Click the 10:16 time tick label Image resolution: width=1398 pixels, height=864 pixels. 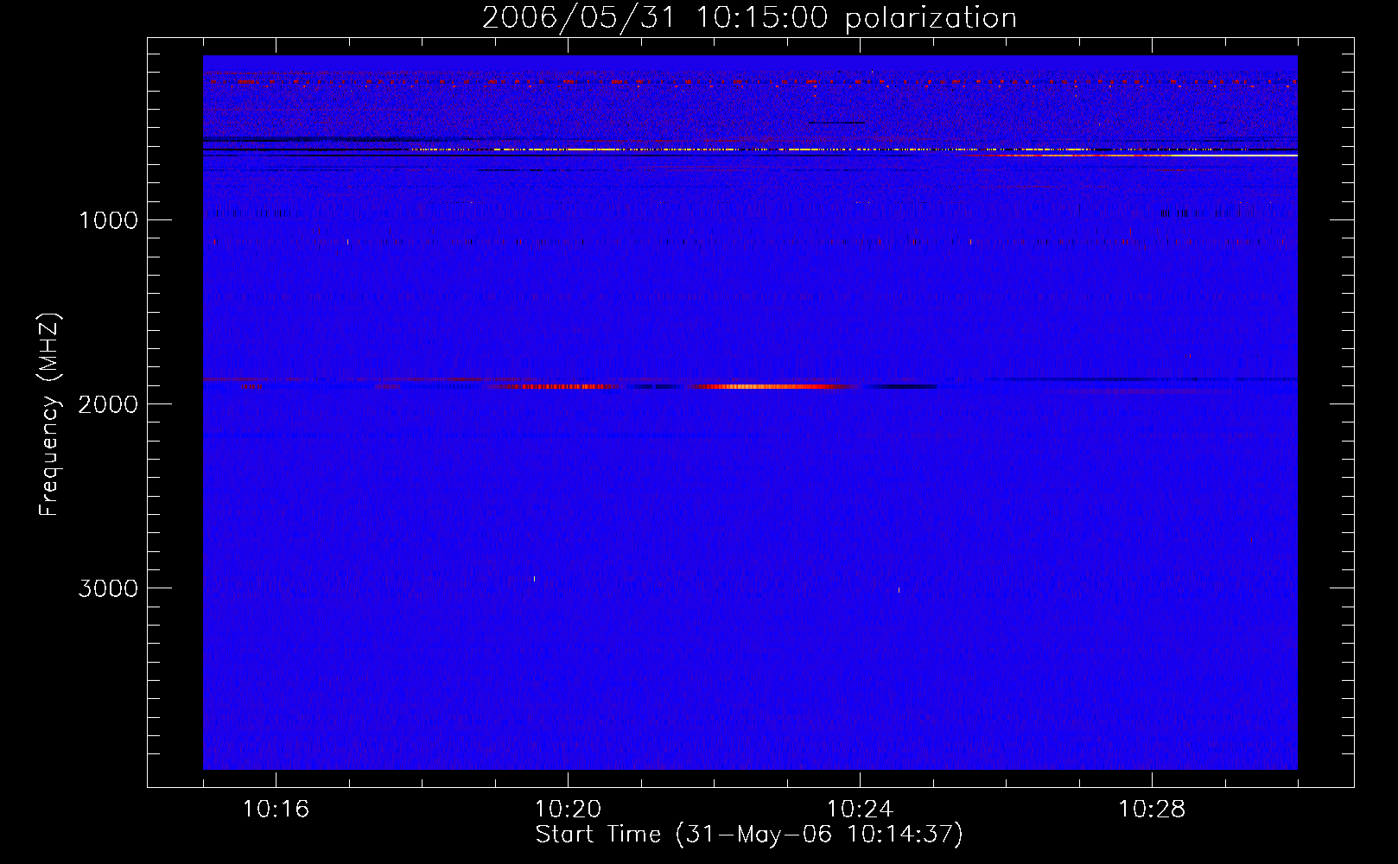click(x=276, y=810)
